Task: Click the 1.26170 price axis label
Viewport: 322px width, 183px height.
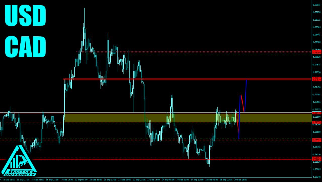Action: tap(317, 154)
